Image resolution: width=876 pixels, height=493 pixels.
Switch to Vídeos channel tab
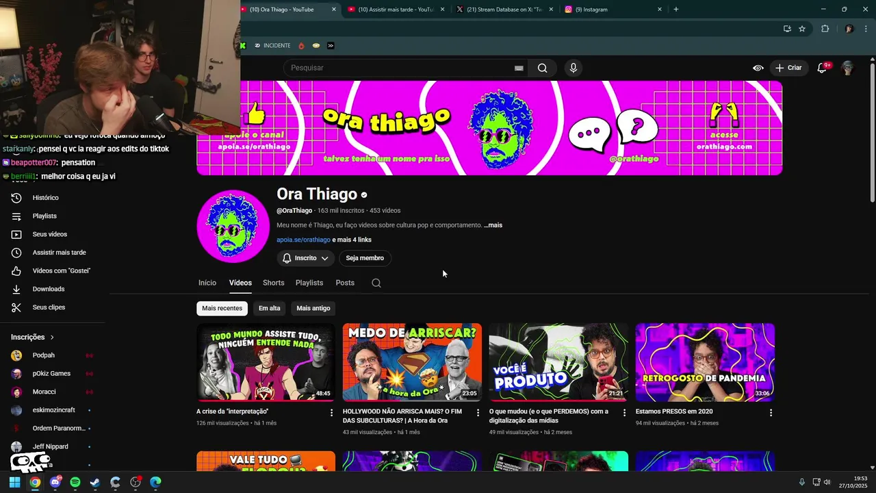point(240,283)
